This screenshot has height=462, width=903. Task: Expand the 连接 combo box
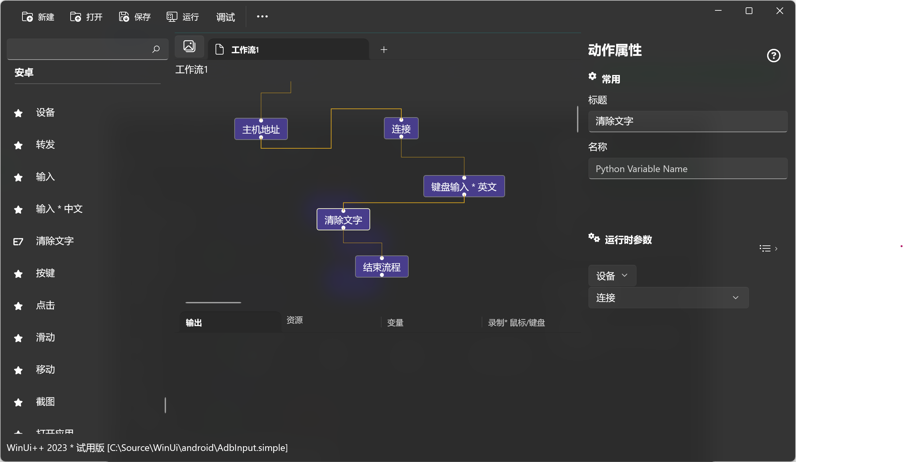[668, 298]
